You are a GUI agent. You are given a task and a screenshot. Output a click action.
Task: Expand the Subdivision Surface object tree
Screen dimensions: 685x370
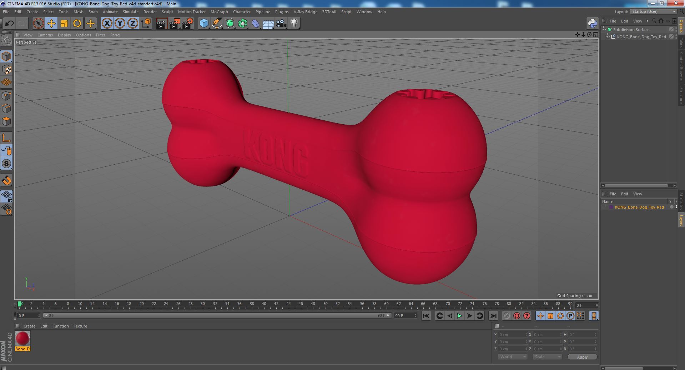pos(604,30)
